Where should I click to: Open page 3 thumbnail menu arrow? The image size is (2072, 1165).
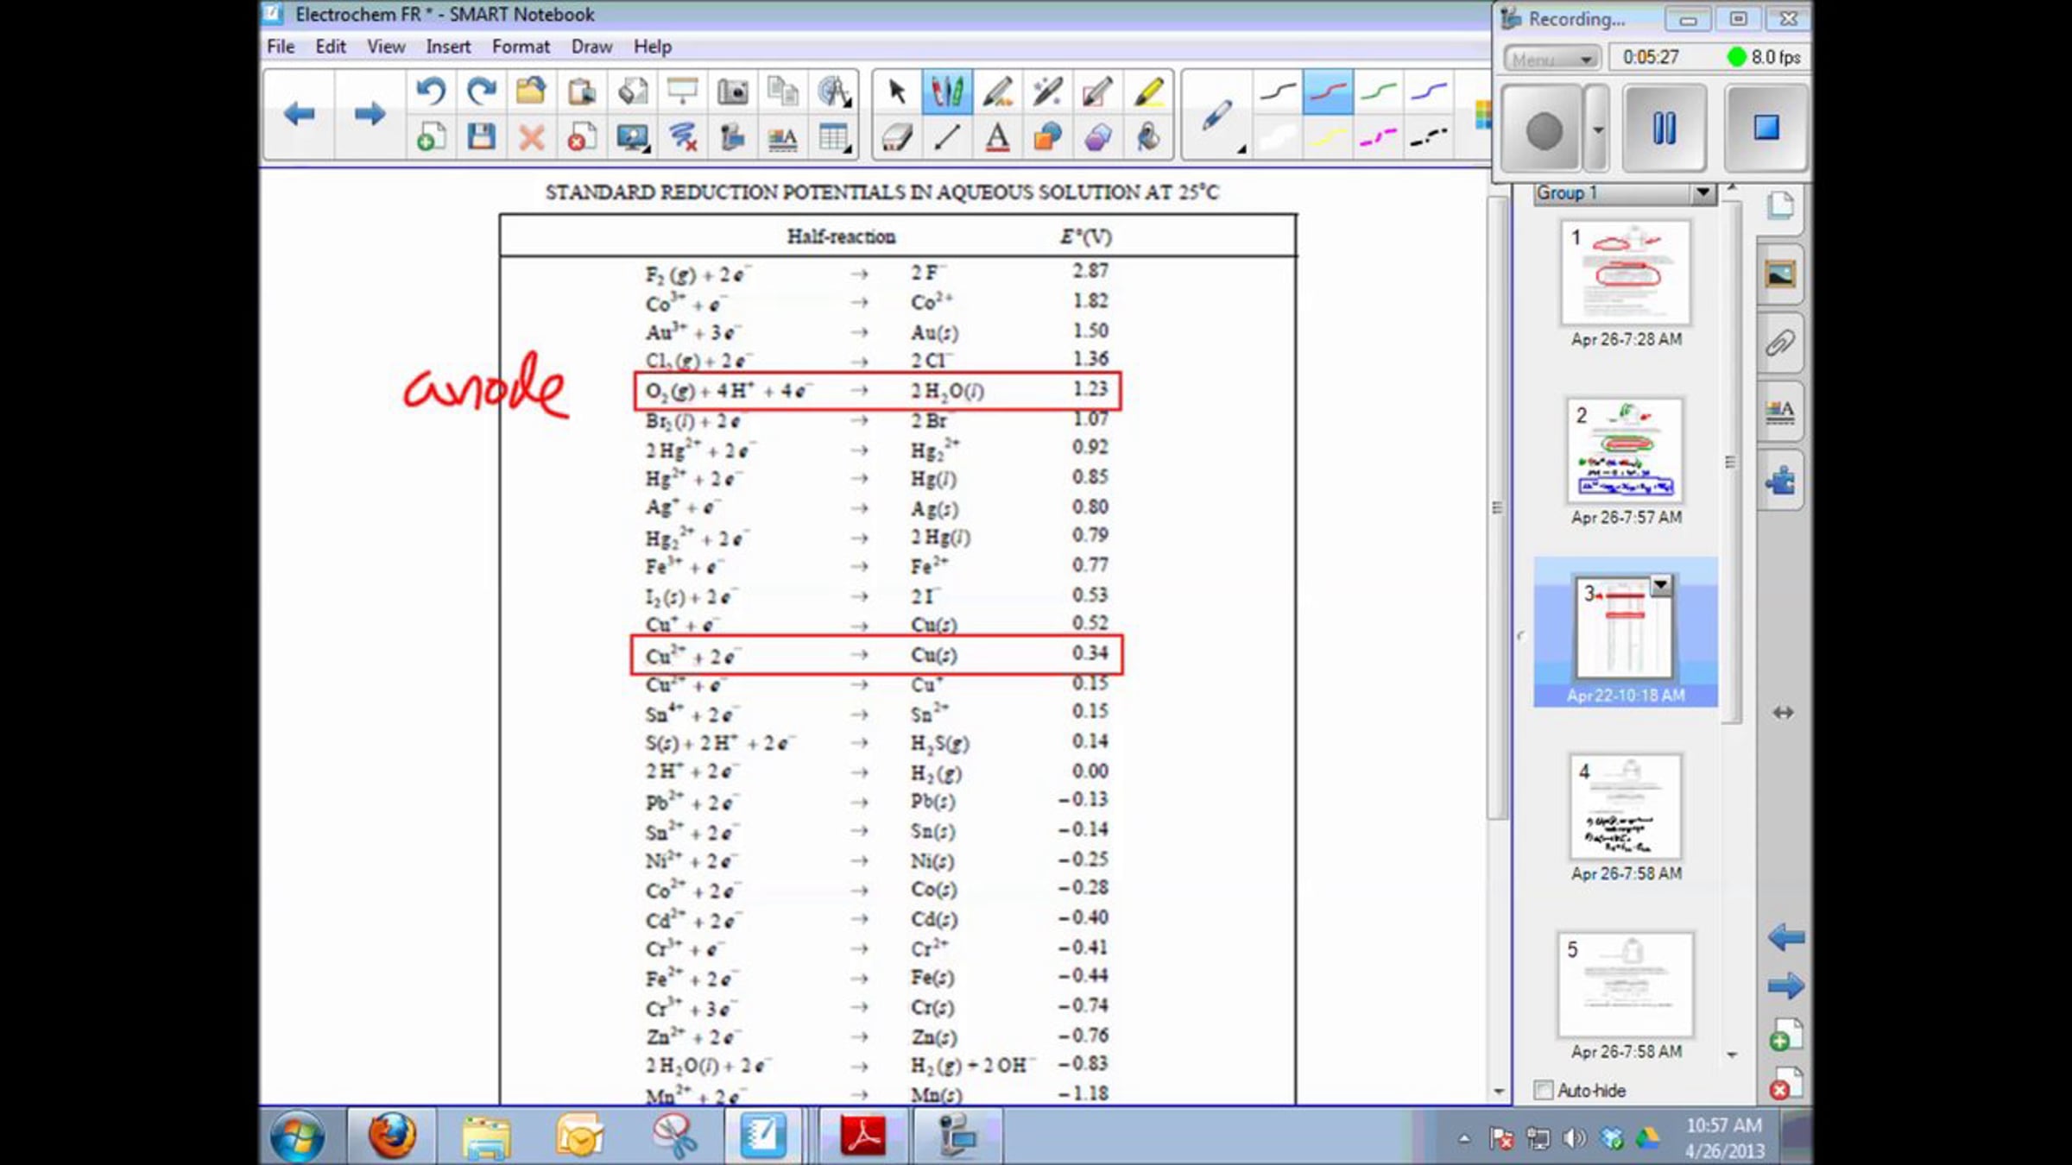click(x=1660, y=586)
